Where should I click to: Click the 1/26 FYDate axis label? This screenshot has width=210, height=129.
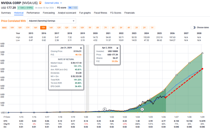point(163,117)
